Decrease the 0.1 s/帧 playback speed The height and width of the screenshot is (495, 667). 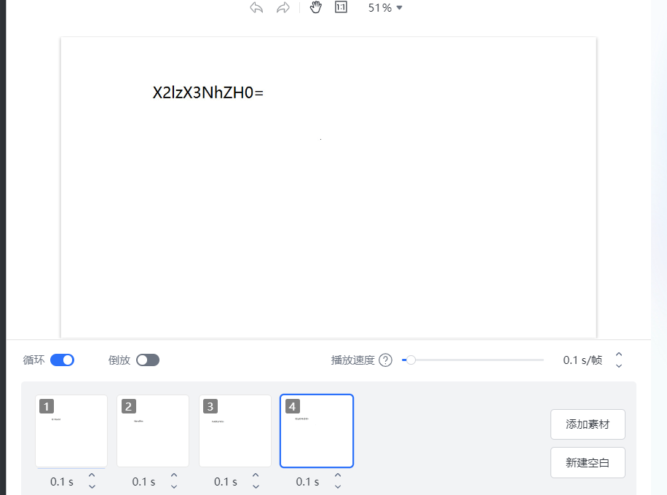pos(619,365)
